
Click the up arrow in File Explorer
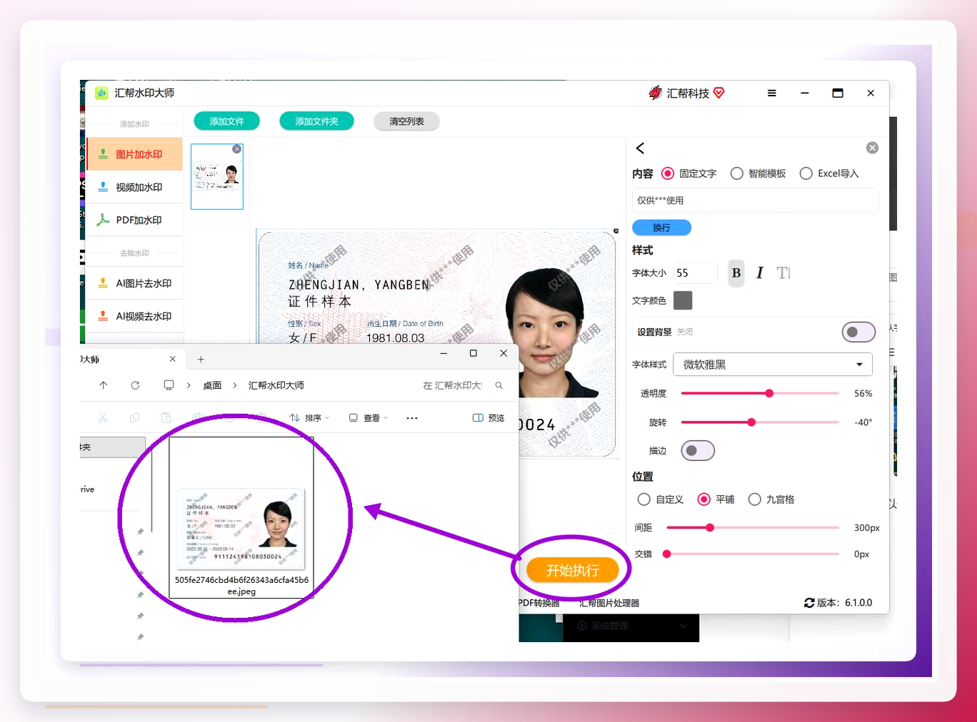(x=104, y=385)
